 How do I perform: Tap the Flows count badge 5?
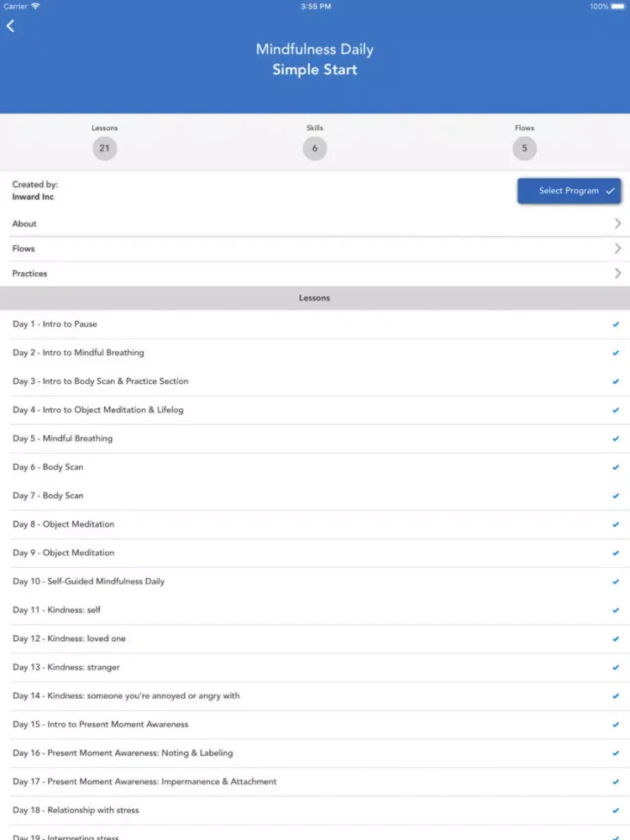coord(524,149)
